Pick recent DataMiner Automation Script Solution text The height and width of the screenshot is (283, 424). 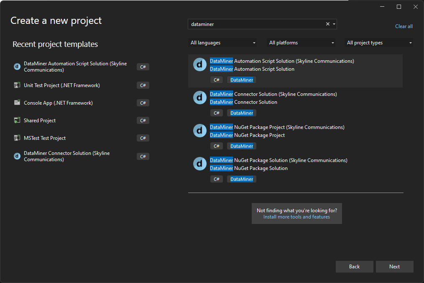click(75, 67)
